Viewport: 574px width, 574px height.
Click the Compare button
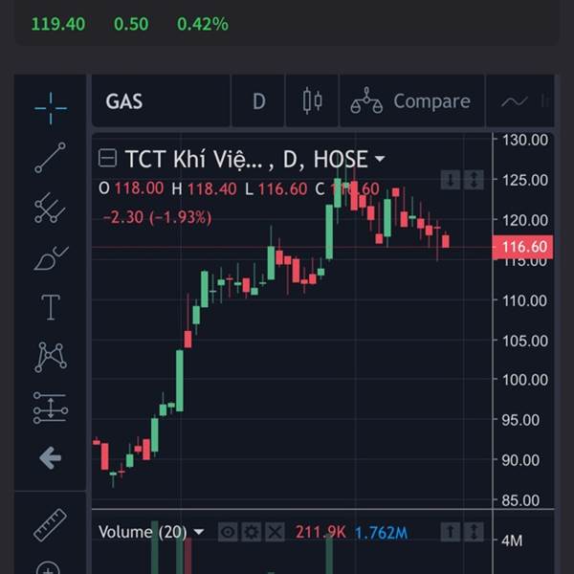click(412, 101)
